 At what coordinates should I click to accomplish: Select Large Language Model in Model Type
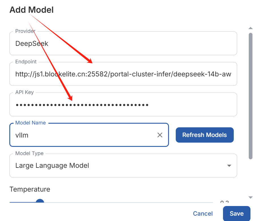pos(123,166)
